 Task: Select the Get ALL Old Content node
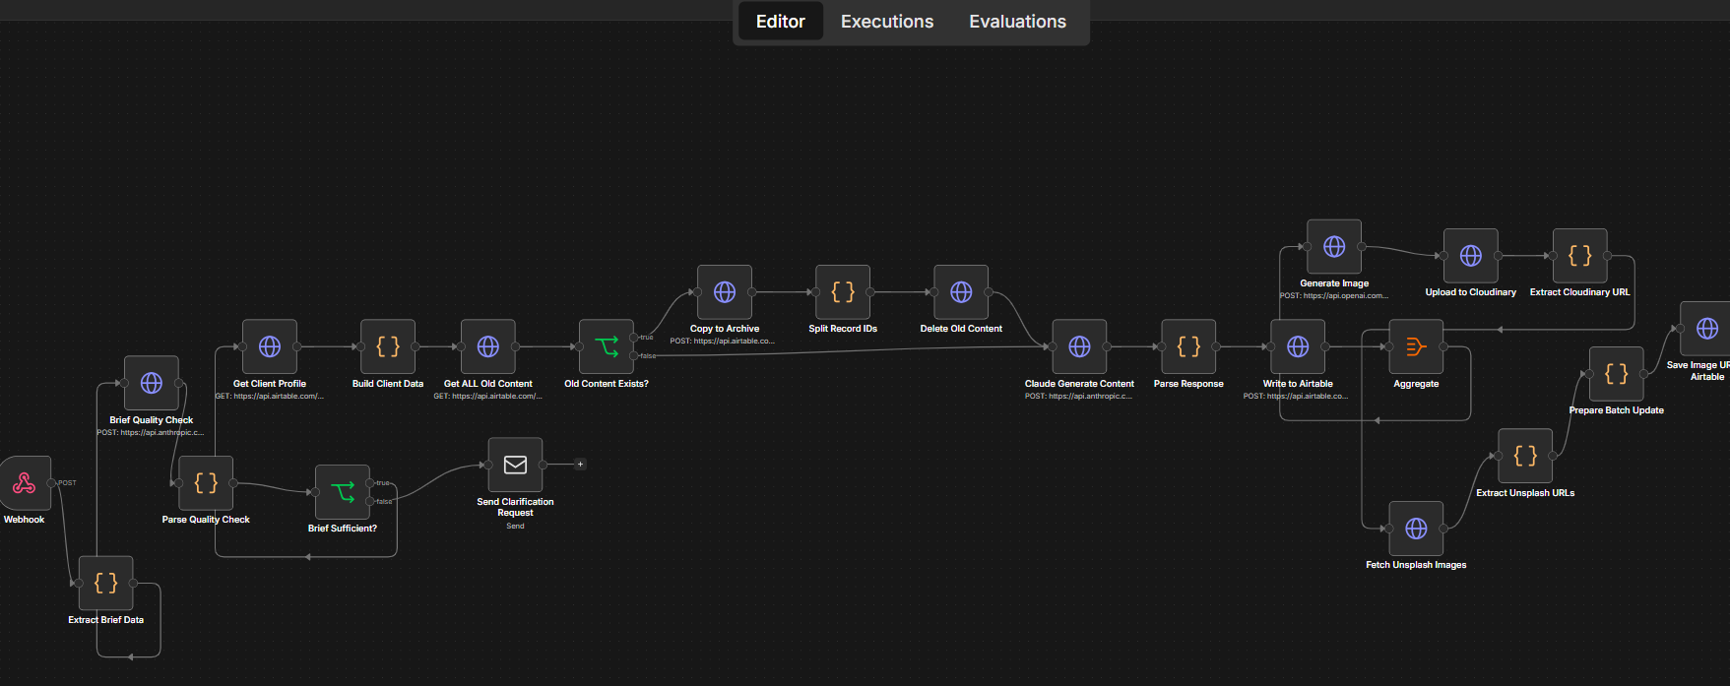coord(488,346)
